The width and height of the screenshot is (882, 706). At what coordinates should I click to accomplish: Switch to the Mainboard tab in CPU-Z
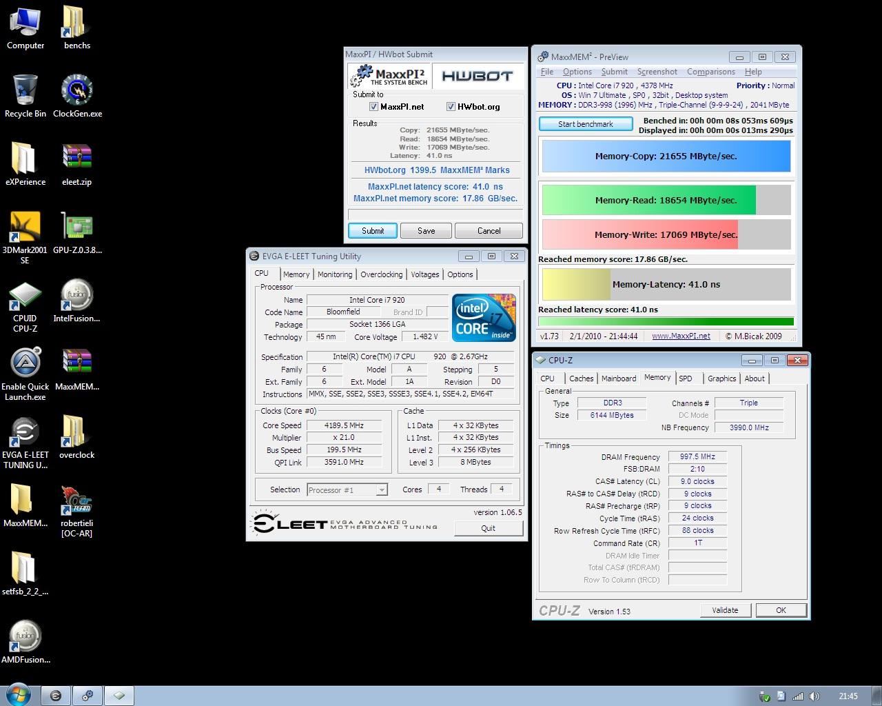point(619,379)
